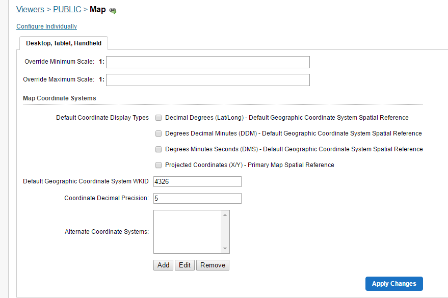448x298 pixels.
Task: Enable Projected Coordinates (X/Y) checkbox
Action: [x=159, y=165]
